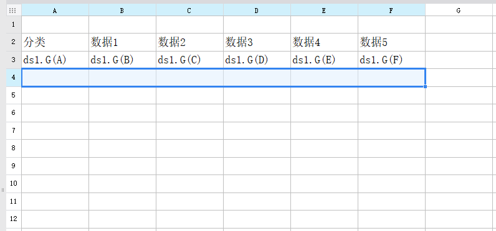
Task: Select row 3 header
Action: (x=14, y=60)
